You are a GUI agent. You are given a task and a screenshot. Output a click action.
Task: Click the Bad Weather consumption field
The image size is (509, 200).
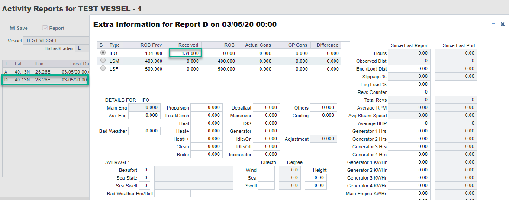point(144,131)
